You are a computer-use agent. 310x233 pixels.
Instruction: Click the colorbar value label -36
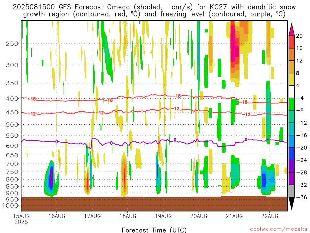pyautogui.click(x=302, y=197)
